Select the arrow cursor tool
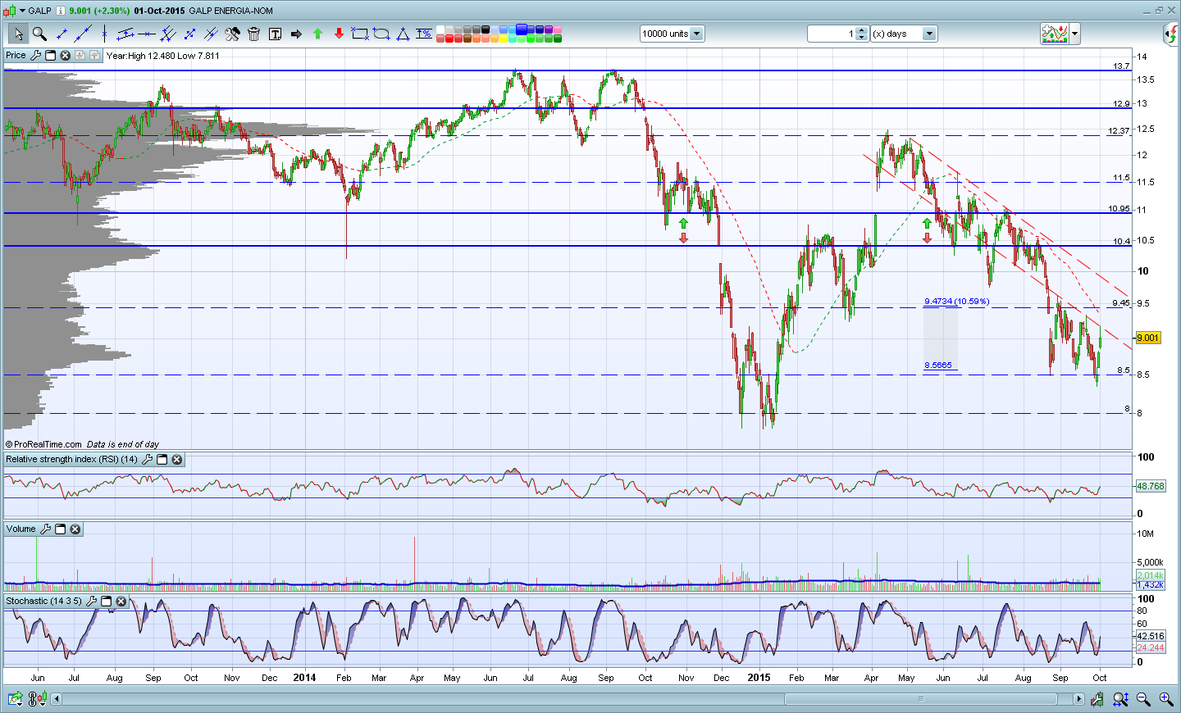This screenshot has width=1181, height=713. tap(18, 34)
